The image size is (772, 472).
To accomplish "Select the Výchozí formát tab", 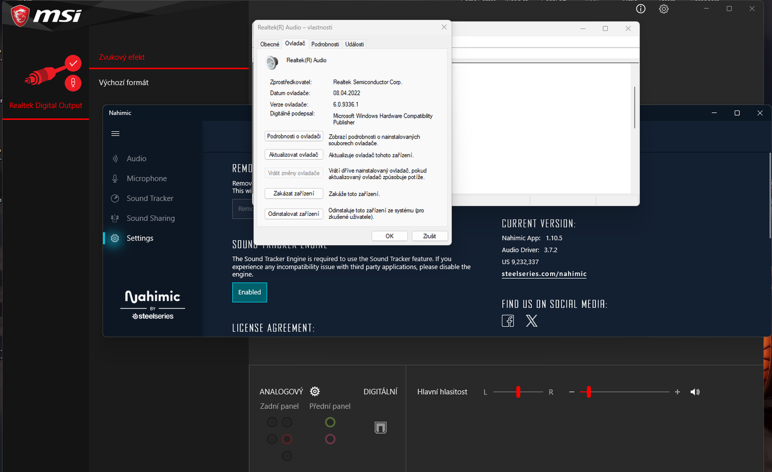I will point(124,83).
